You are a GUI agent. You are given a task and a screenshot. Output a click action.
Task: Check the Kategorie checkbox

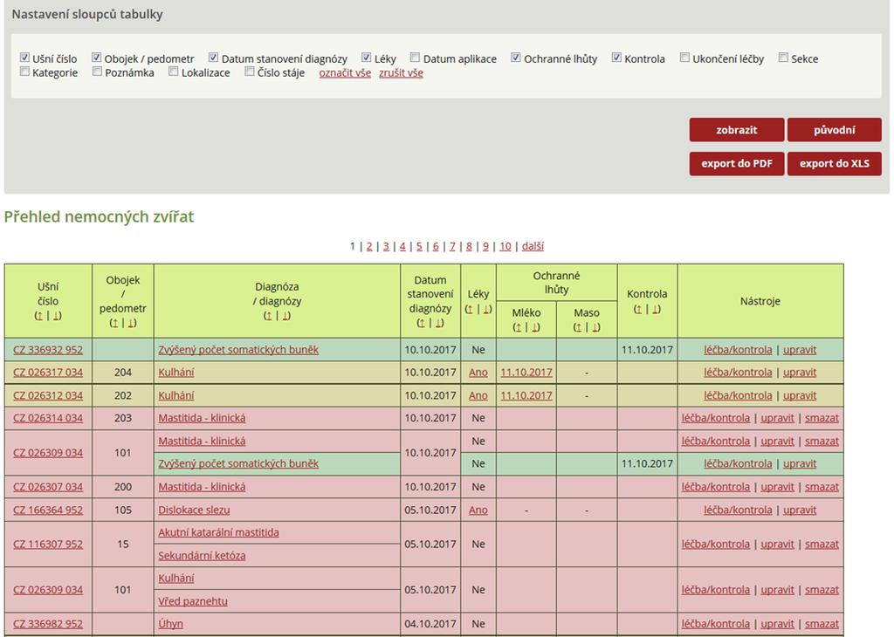point(24,72)
